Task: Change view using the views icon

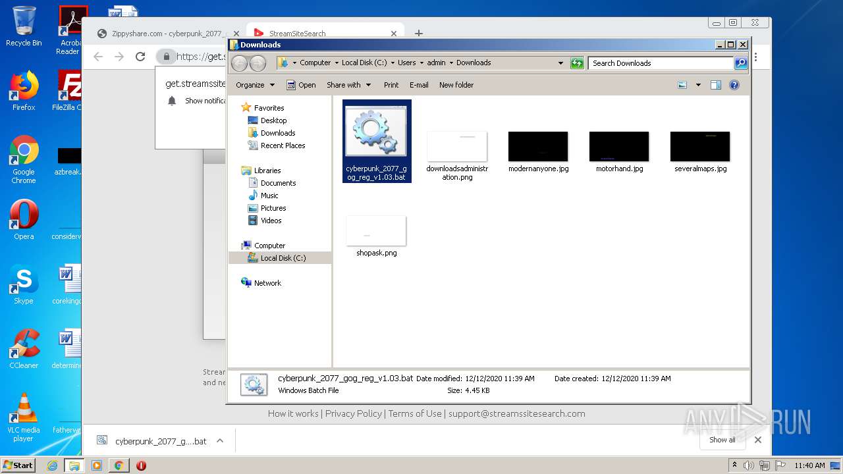Action: 682,85
